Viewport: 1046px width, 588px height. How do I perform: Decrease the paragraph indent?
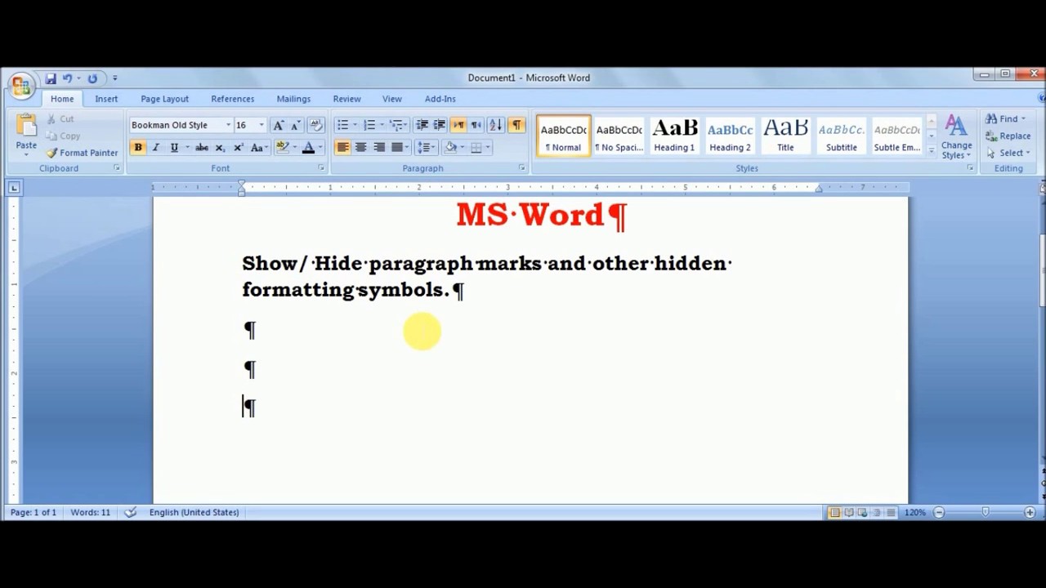click(x=422, y=125)
